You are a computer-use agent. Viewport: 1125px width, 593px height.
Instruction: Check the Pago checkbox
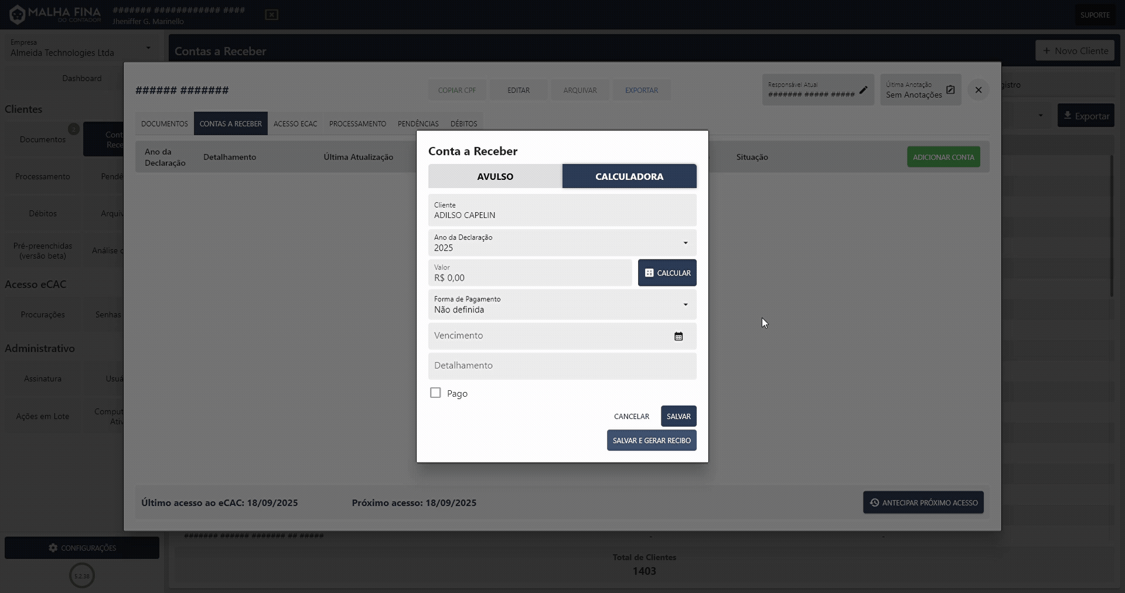click(435, 393)
